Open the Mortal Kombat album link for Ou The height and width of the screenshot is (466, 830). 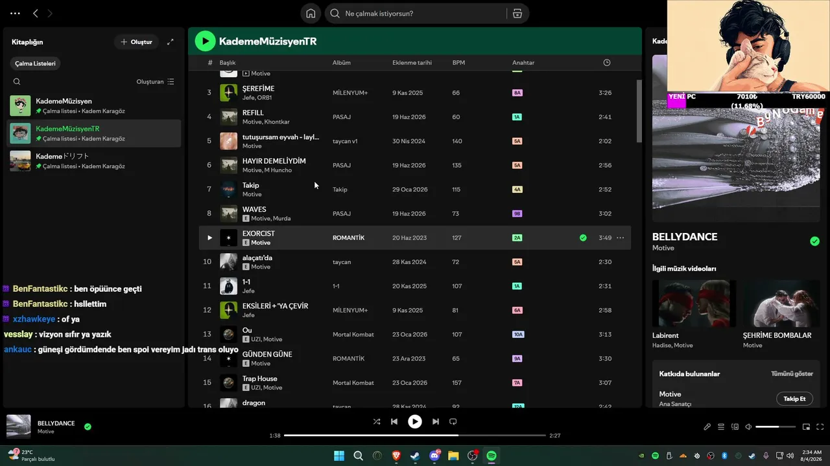353,335
